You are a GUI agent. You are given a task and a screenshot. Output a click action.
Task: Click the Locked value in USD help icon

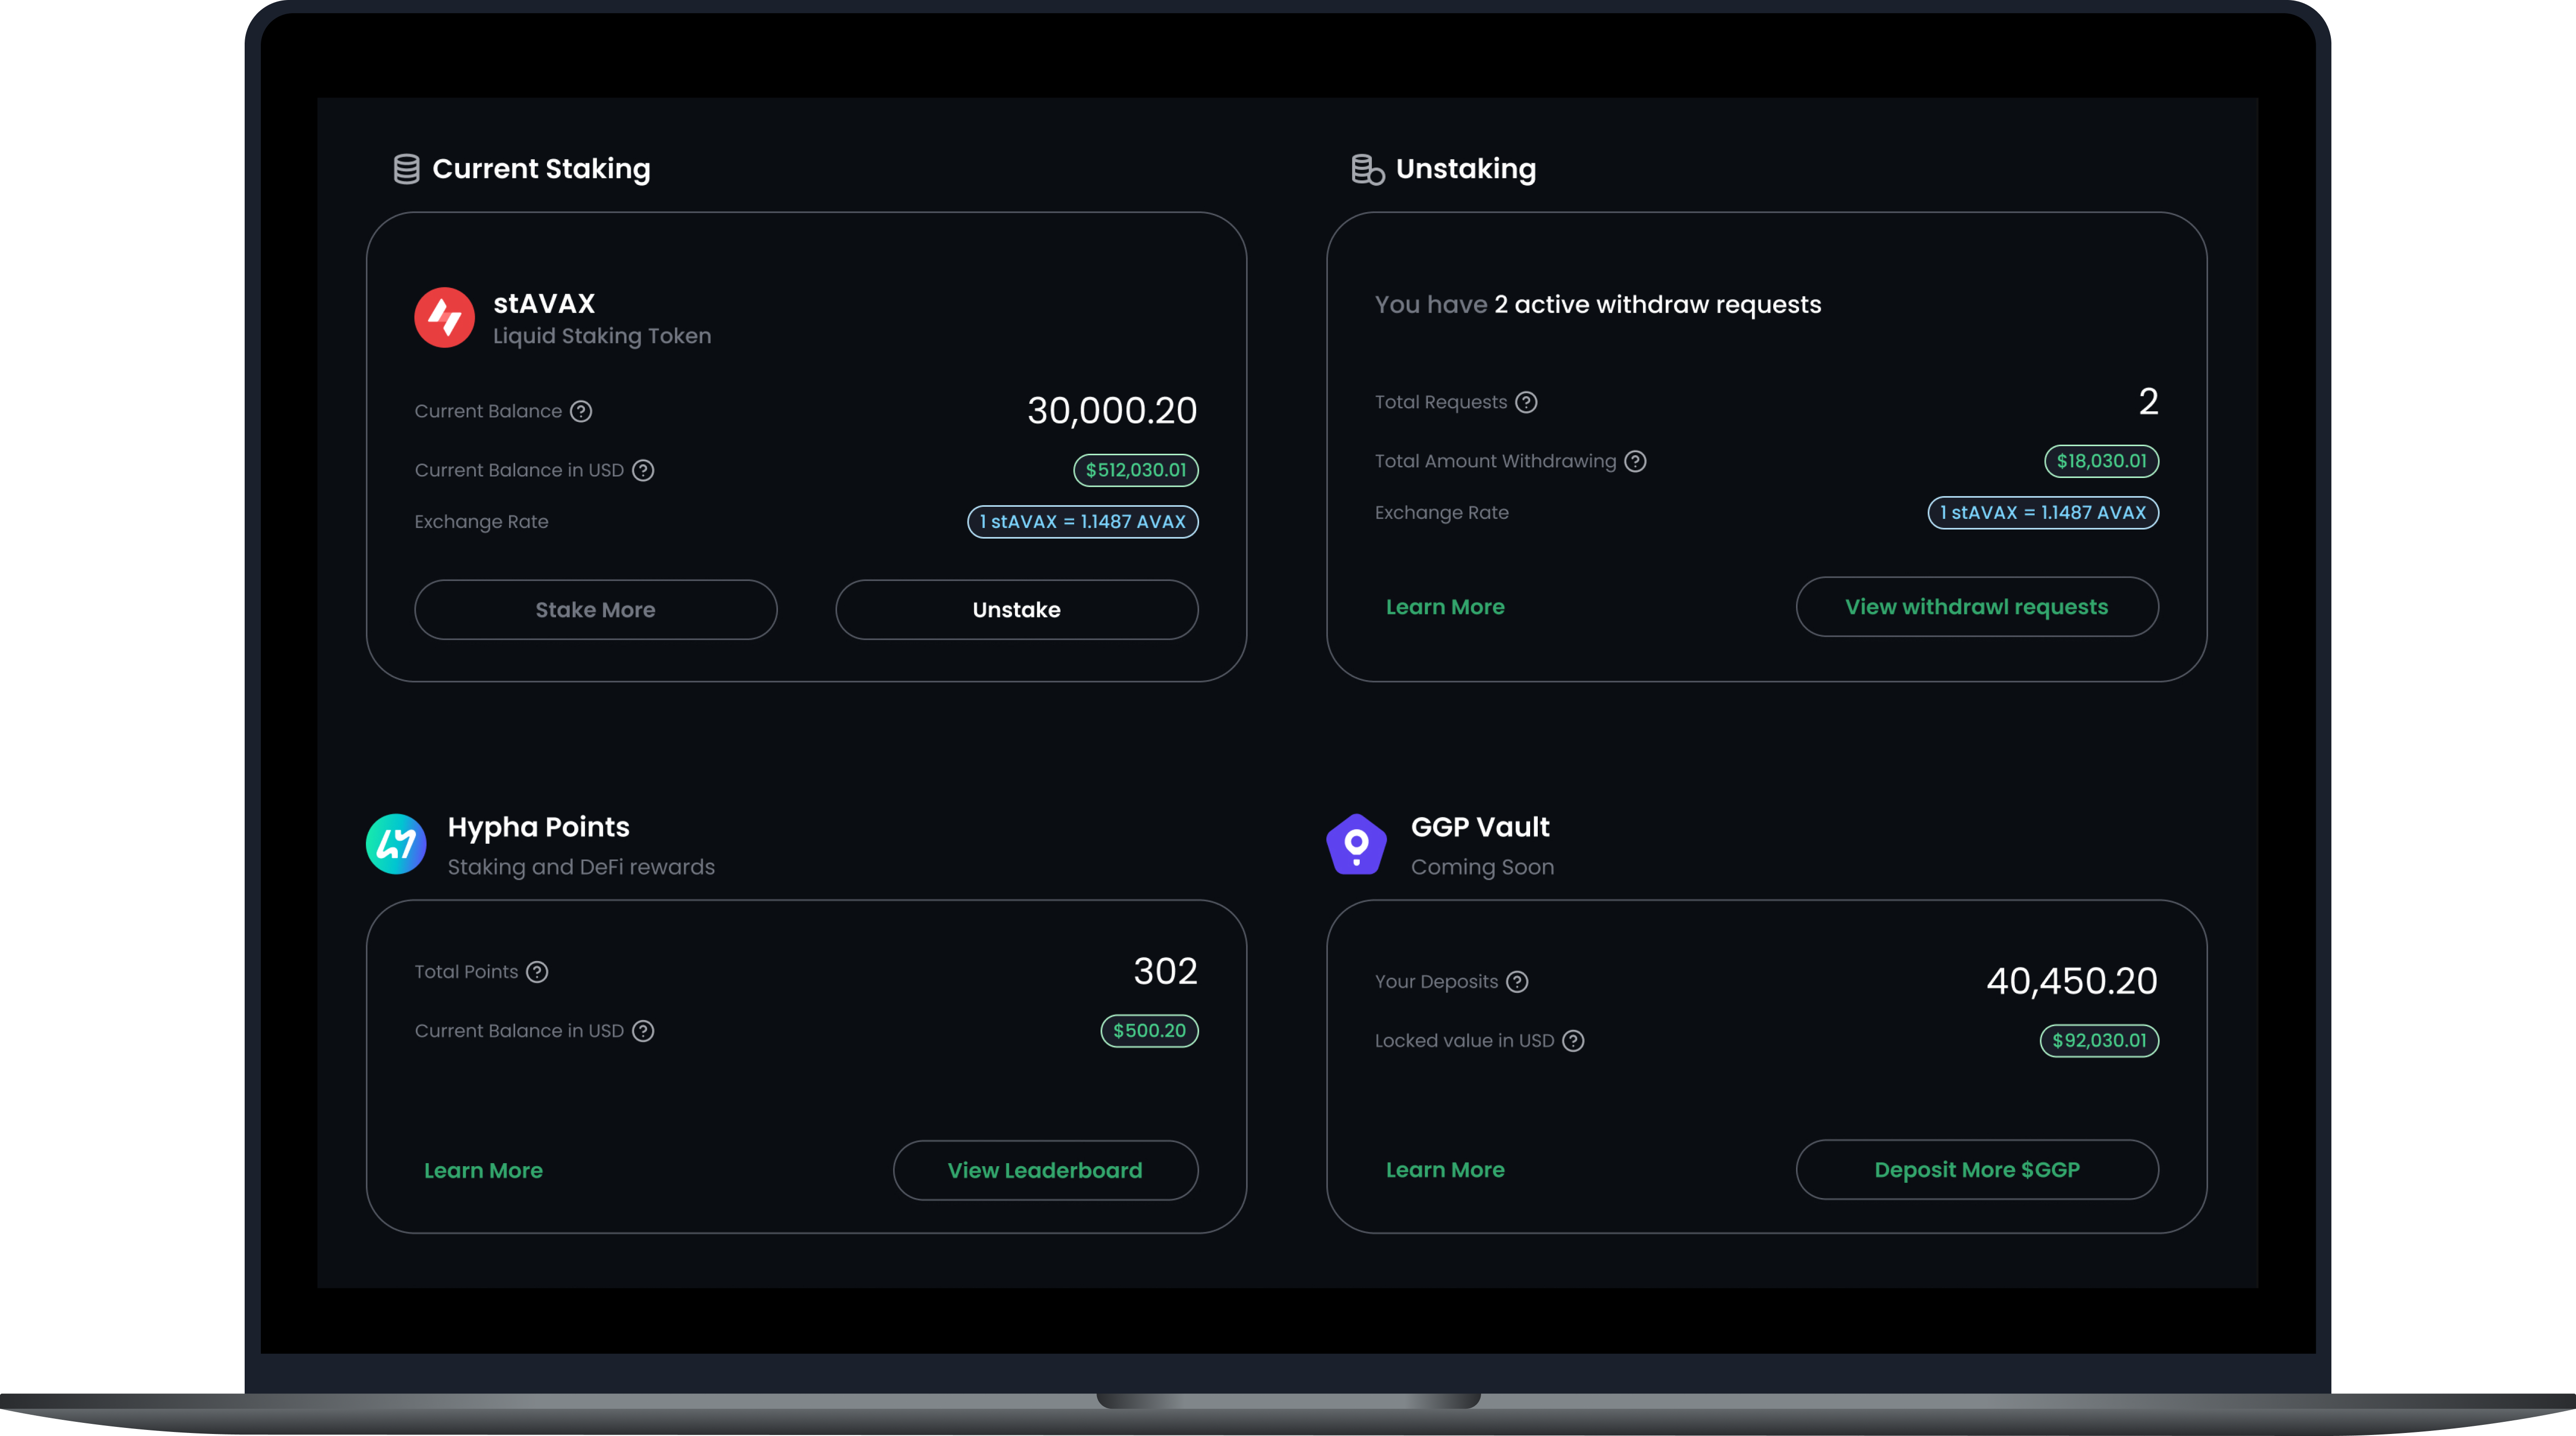(1573, 1040)
